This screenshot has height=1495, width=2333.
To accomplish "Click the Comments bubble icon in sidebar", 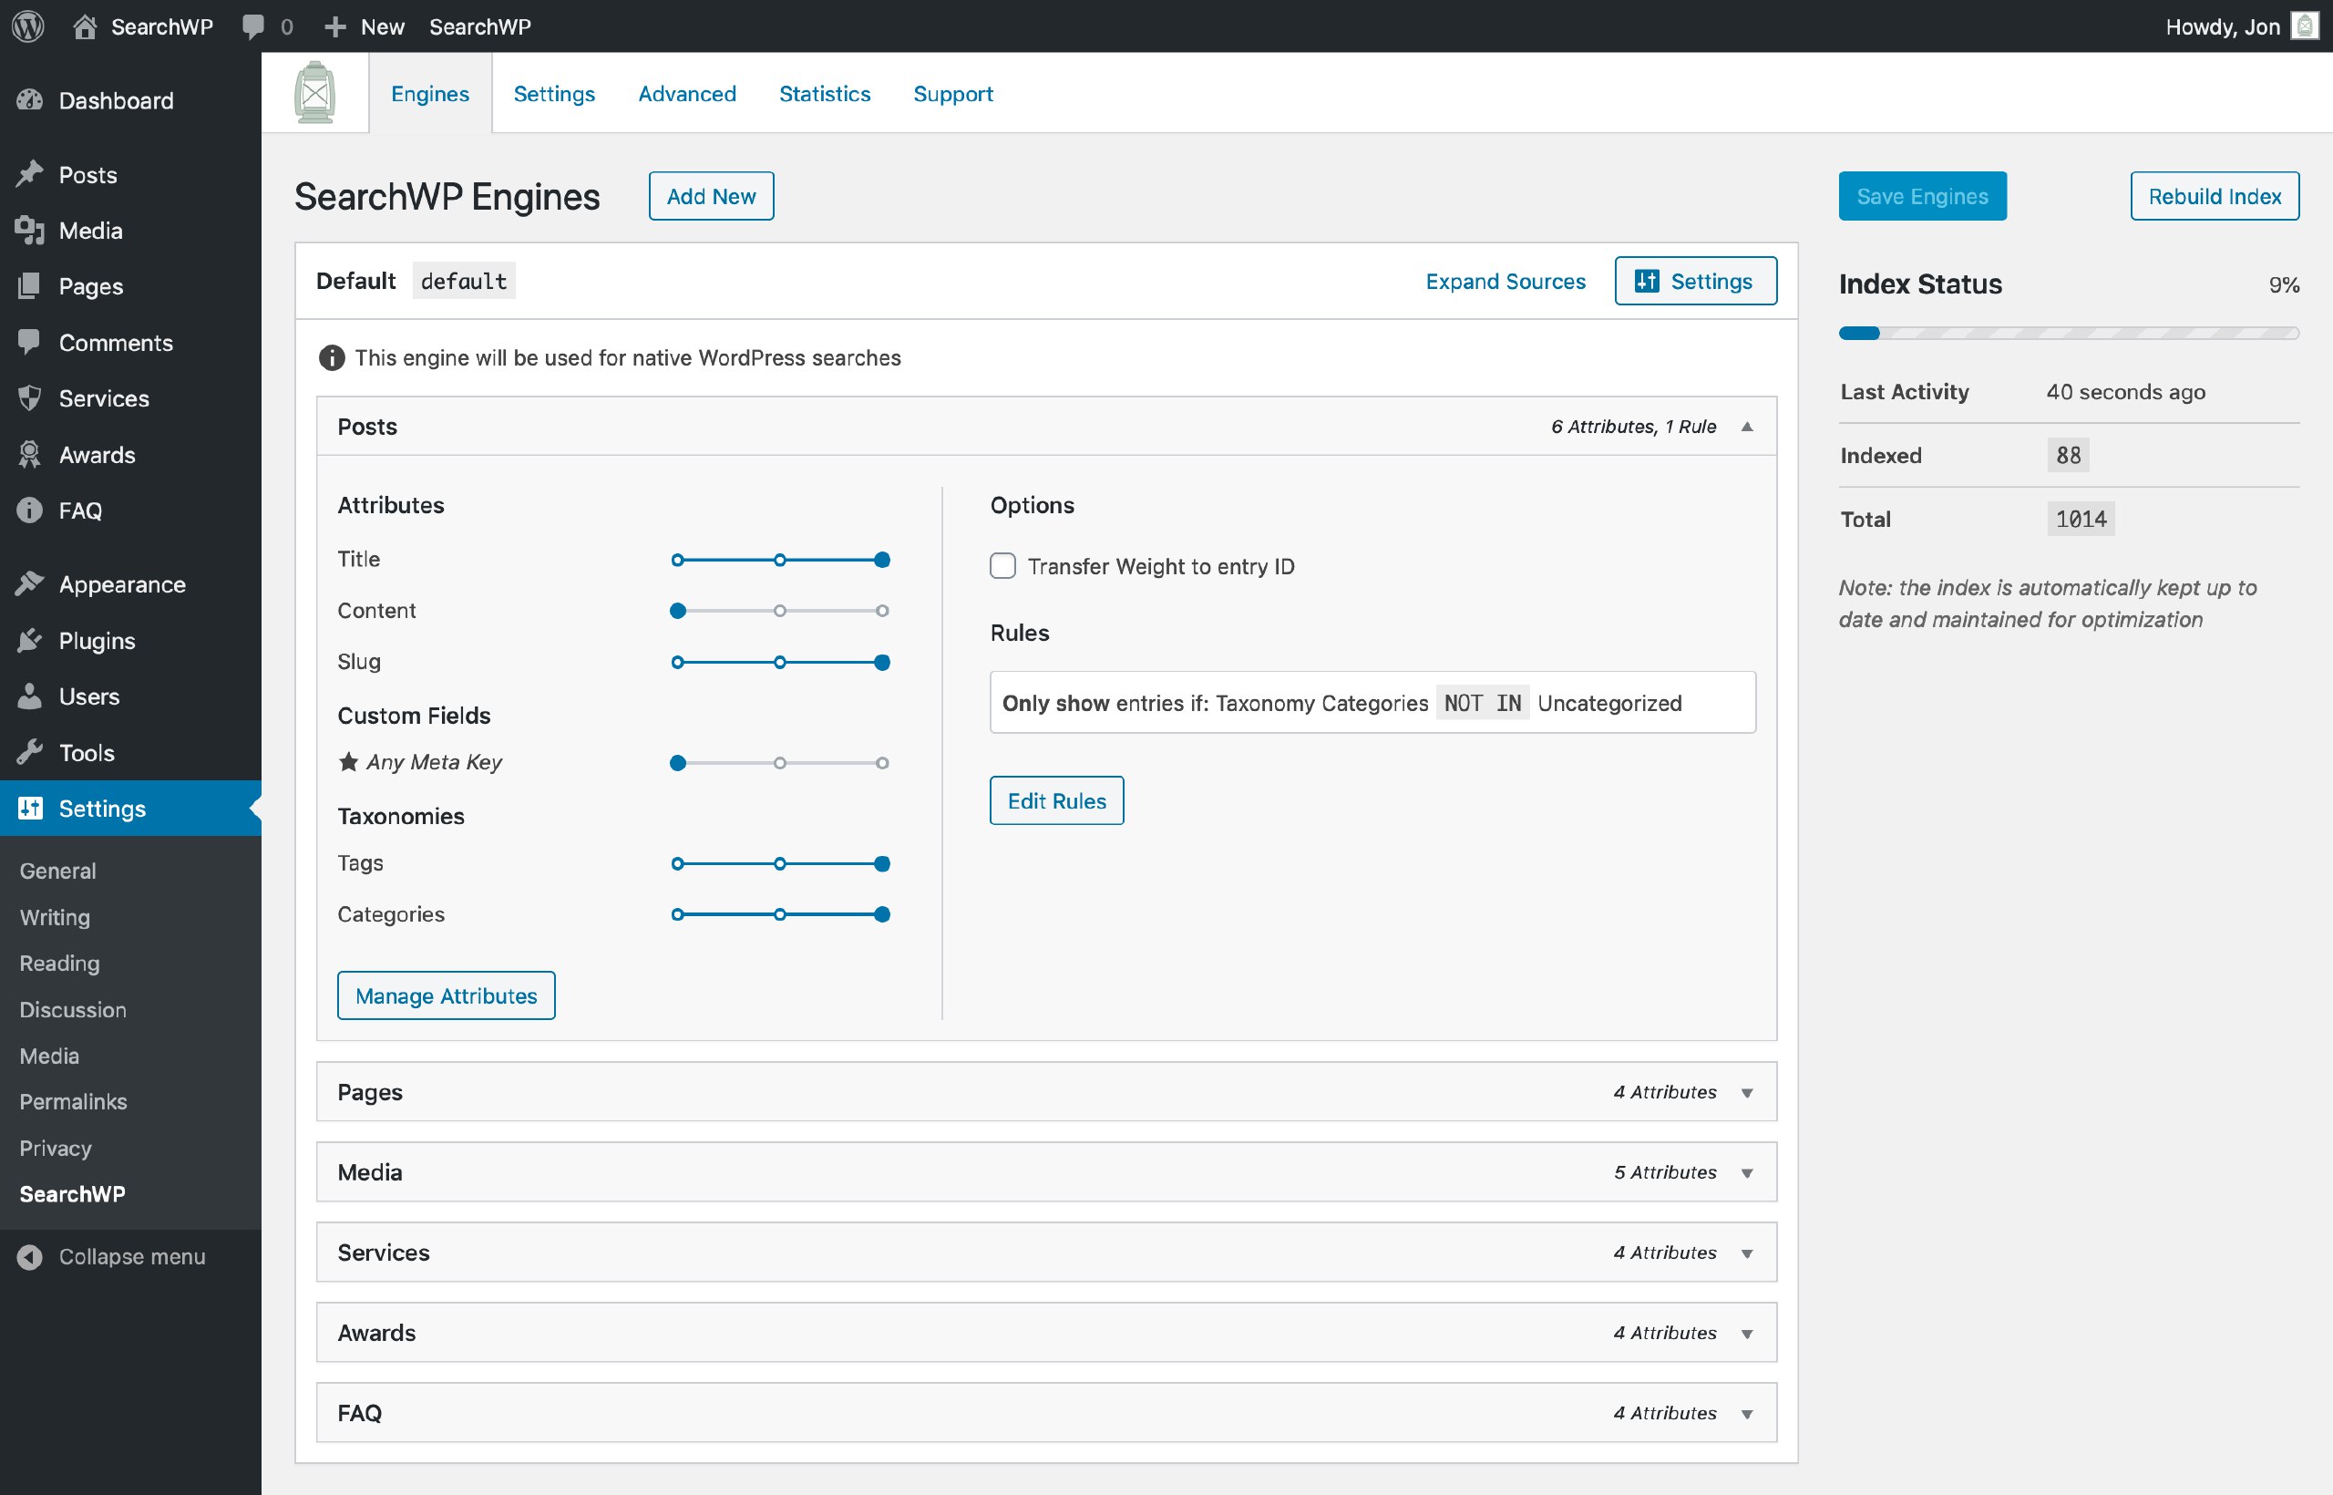I will pyautogui.click(x=30, y=342).
